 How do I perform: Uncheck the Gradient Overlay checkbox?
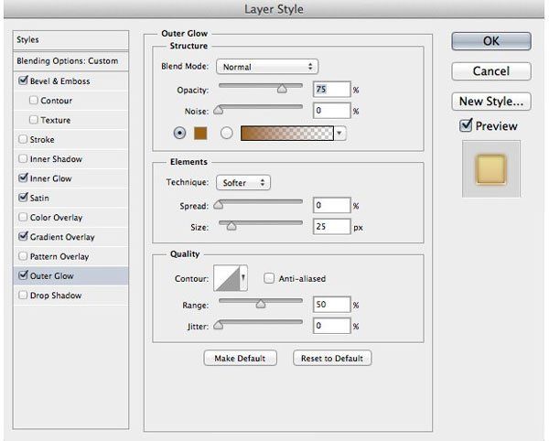pyautogui.click(x=23, y=236)
